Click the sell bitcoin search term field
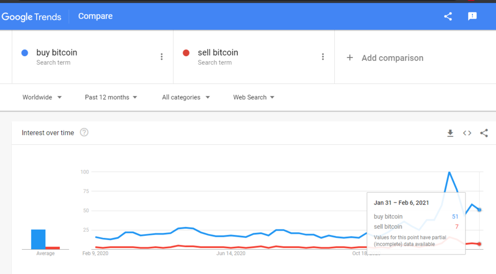 click(x=254, y=57)
